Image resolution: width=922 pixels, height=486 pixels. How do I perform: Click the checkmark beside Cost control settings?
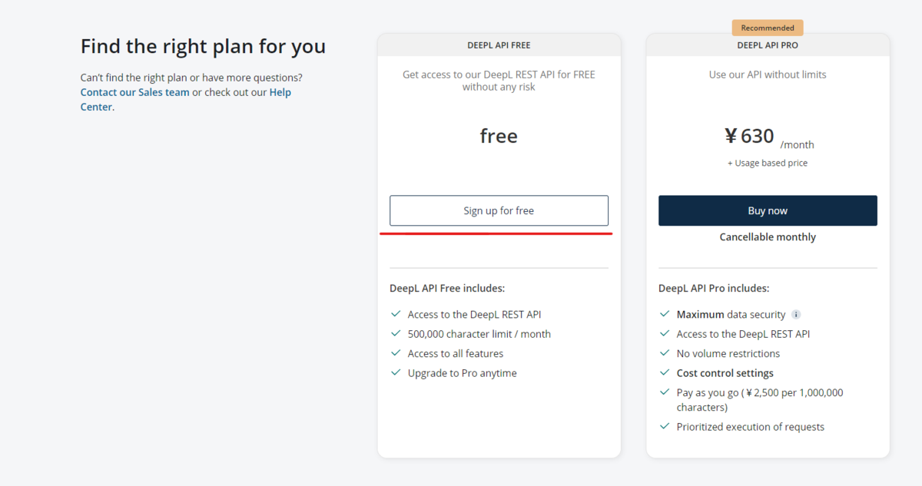(x=665, y=372)
